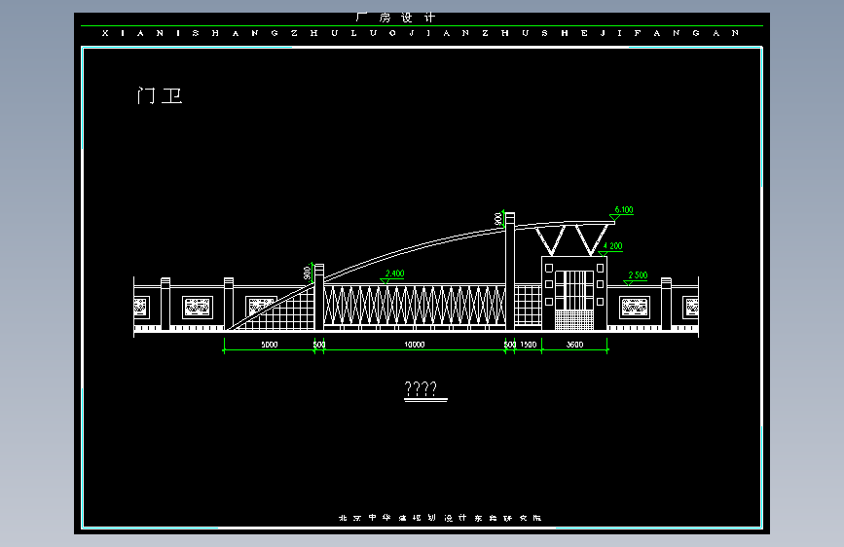Select the zigzag sliding gate
The width and height of the screenshot is (844, 547).
tap(414, 307)
